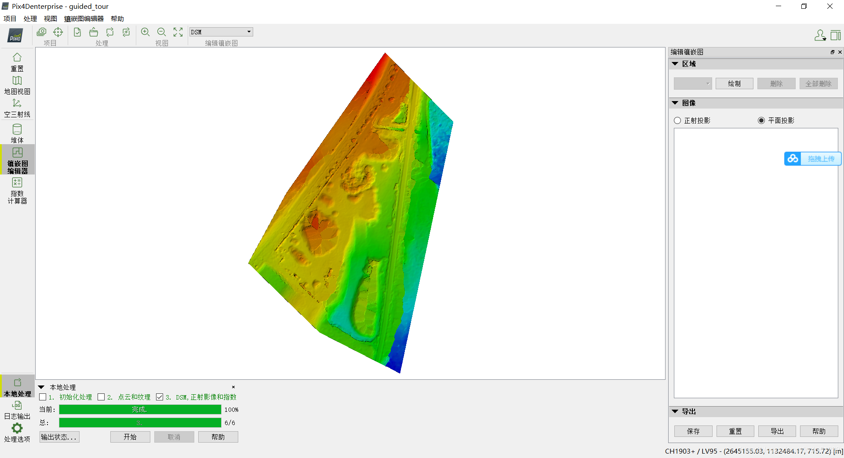Click the 帮助 button in 本地处理 panel

(218, 437)
